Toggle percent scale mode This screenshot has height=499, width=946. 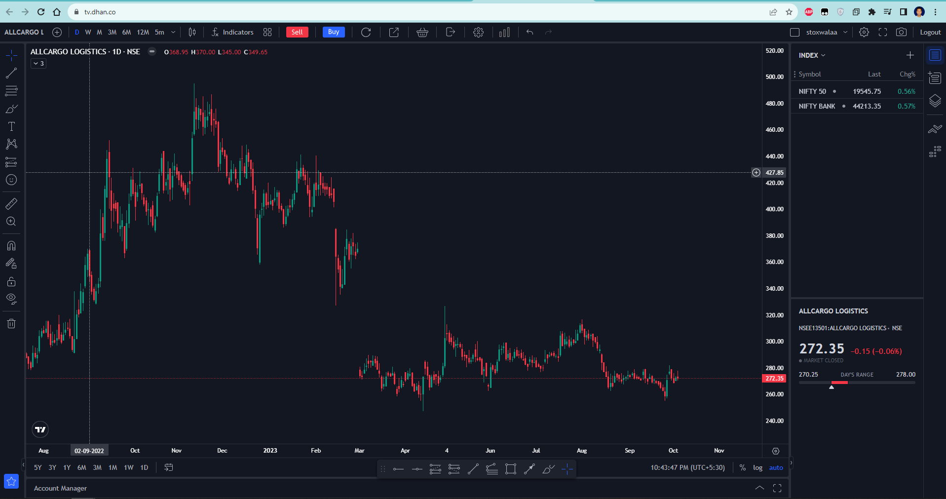pyautogui.click(x=743, y=467)
